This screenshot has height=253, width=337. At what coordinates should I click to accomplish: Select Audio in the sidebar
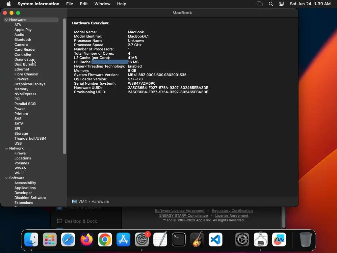click(x=19, y=35)
